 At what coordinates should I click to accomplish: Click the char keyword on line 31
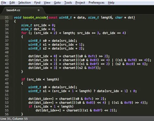coord(119,18)
